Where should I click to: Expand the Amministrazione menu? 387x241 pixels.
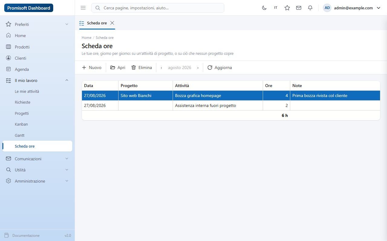click(x=37, y=181)
